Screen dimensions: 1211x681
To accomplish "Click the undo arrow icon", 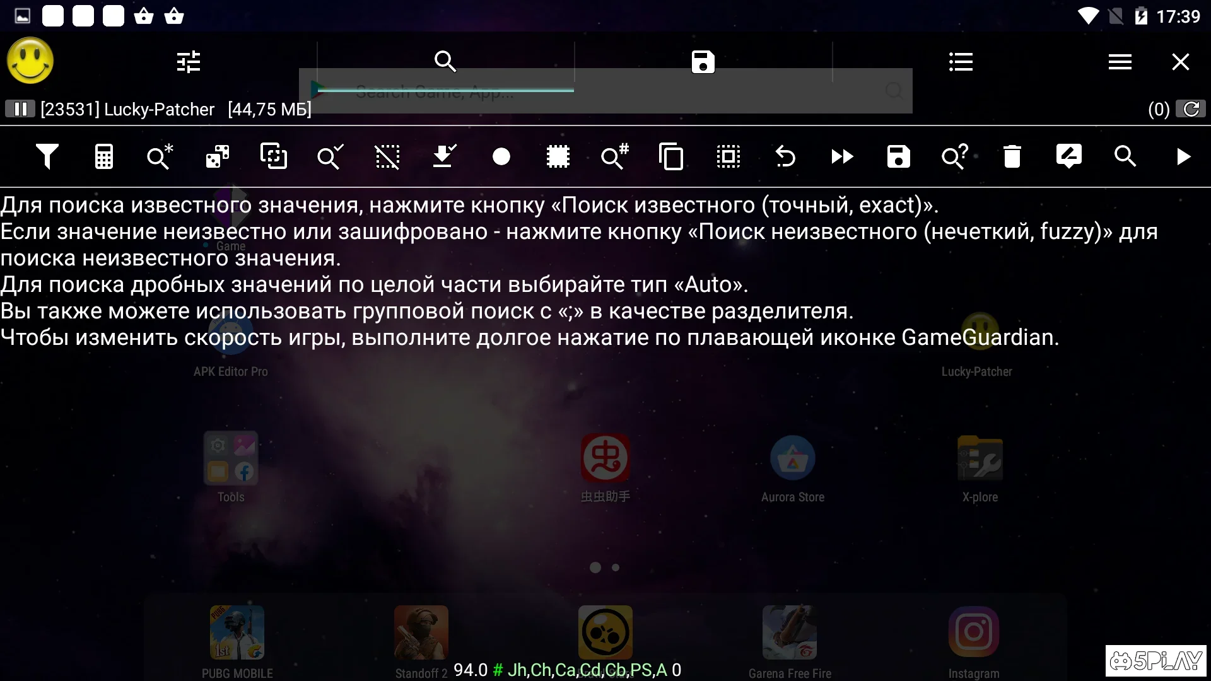I will (x=785, y=156).
